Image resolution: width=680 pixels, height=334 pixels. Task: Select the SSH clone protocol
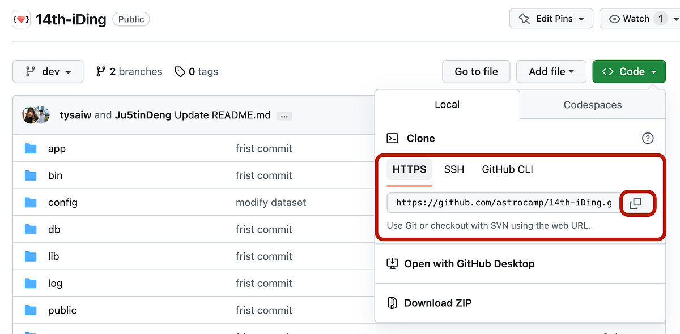[454, 169]
